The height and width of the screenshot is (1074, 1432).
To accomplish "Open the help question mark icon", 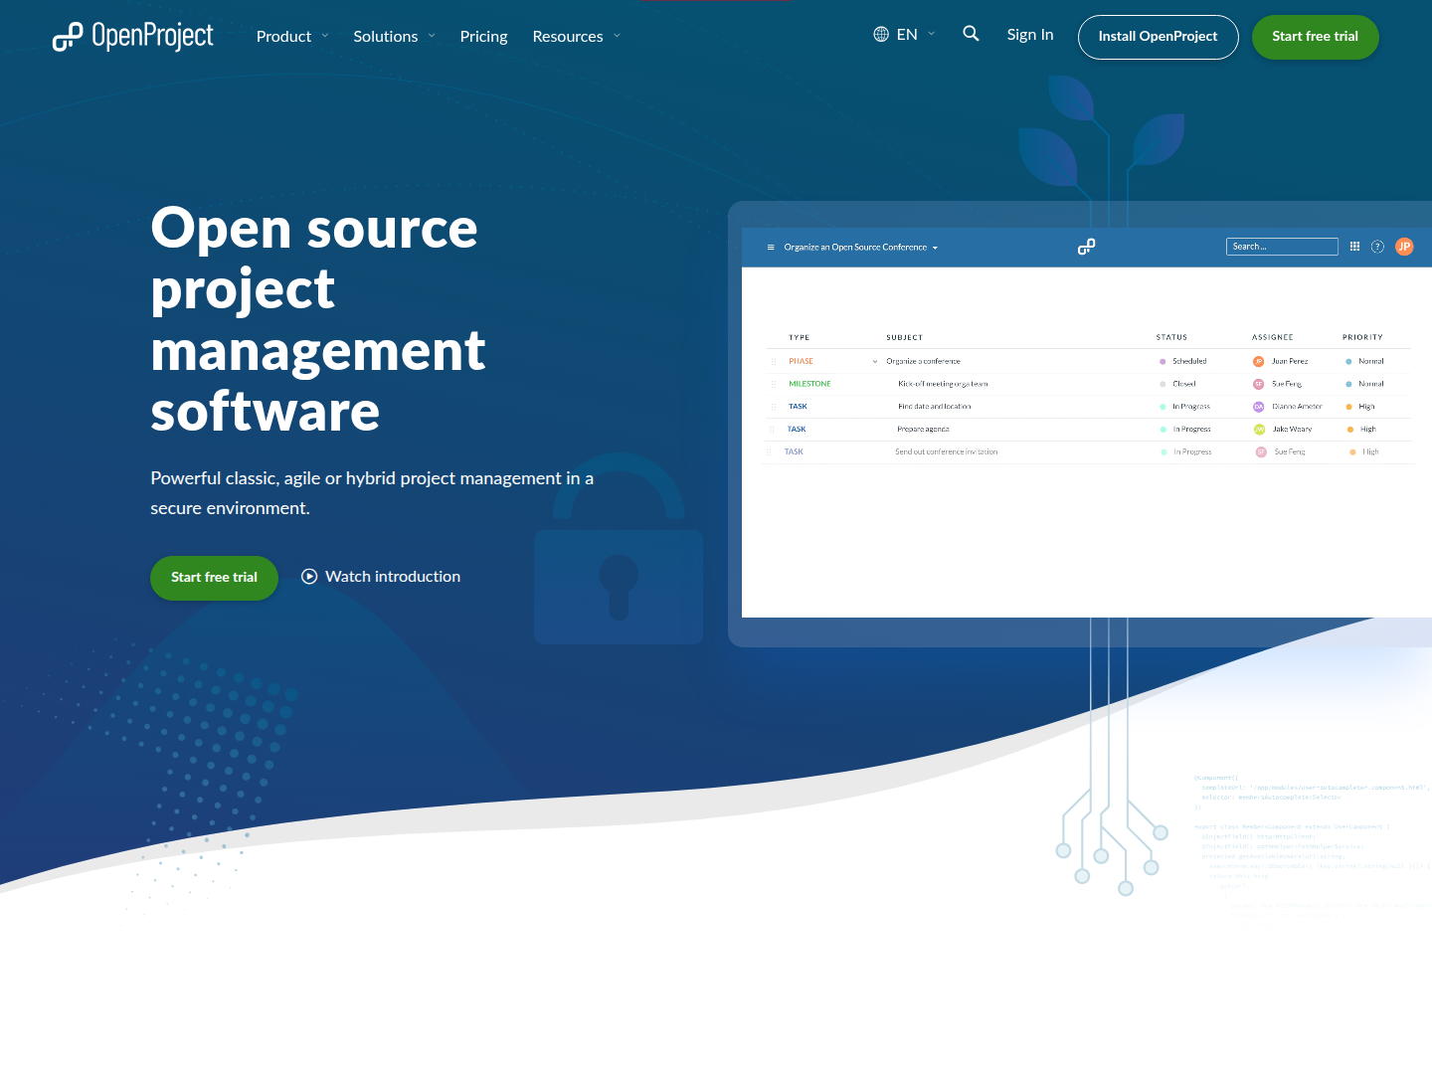I will (x=1377, y=247).
